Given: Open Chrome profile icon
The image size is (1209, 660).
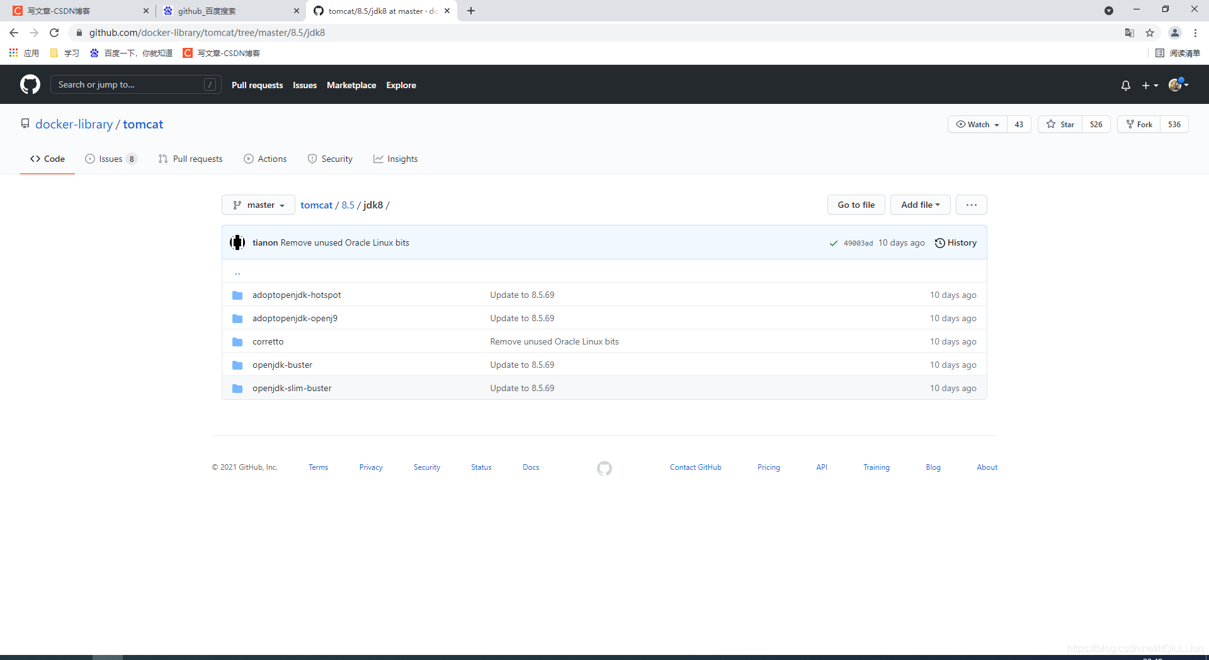Looking at the screenshot, I should coord(1175,33).
